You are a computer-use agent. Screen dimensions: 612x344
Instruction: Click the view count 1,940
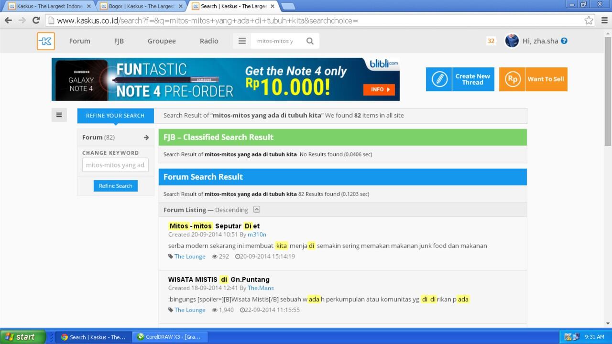[223, 310]
